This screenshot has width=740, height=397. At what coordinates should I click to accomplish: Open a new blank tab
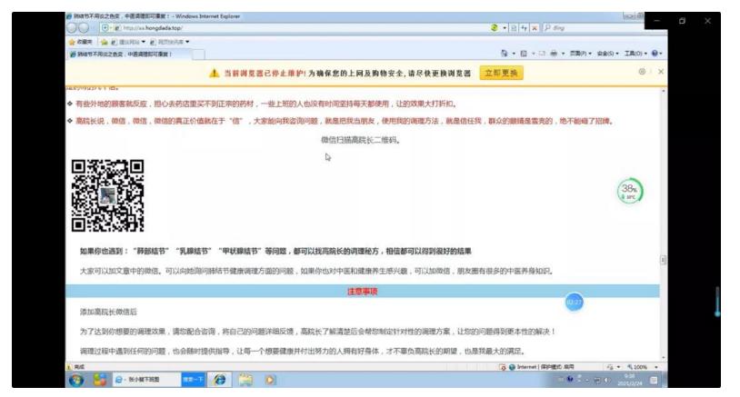click(199, 55)
